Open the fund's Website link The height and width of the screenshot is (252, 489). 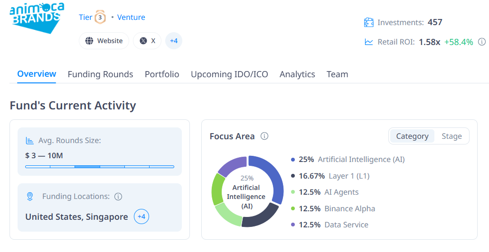point(104,41)
